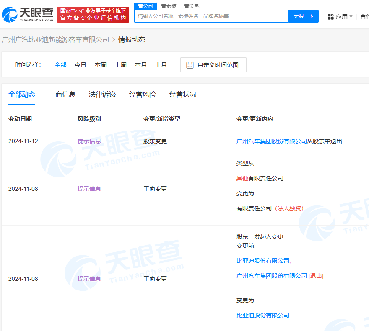Viewport: 369px width, 331px height.
Task: Select 本月 time filter
Action: pos(141,65)
